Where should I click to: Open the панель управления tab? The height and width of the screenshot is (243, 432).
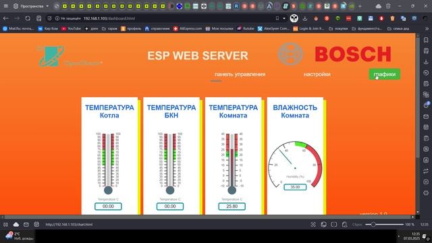pos(240,74)
